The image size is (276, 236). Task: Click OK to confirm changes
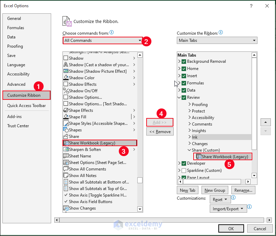(x=231, y=228)
